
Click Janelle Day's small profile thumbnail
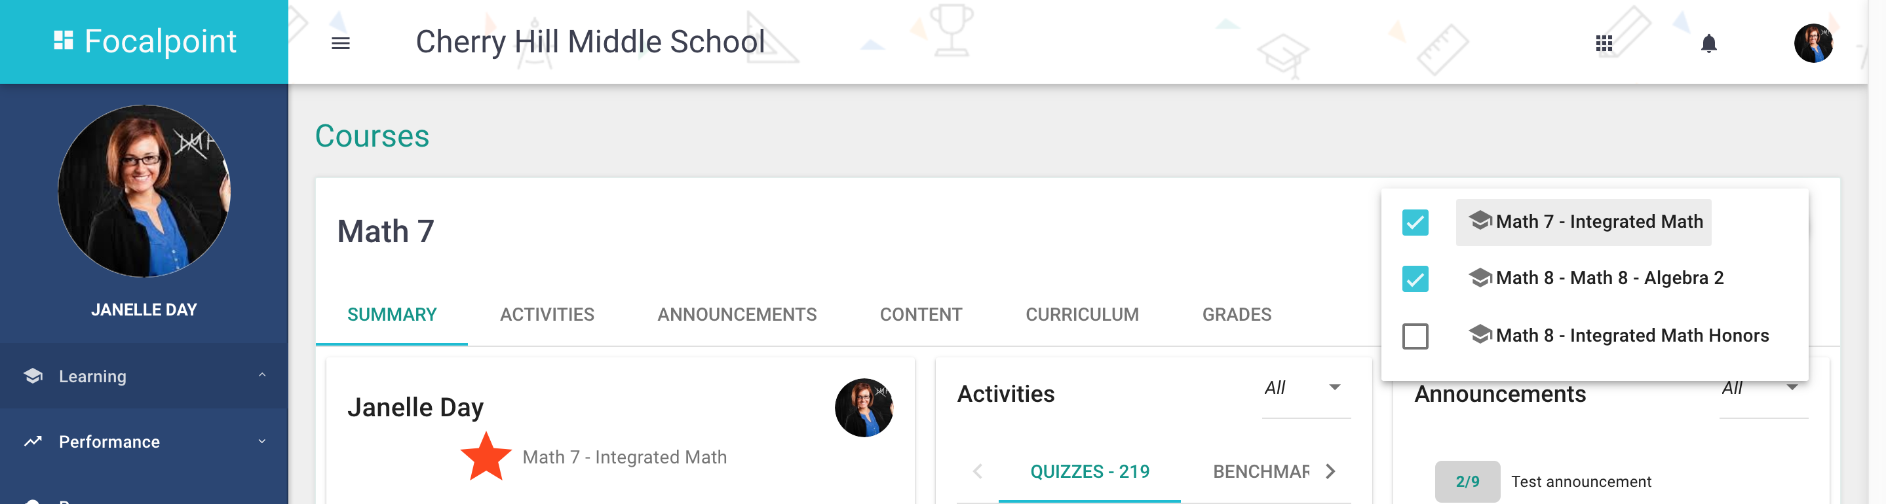pos(864,407)
